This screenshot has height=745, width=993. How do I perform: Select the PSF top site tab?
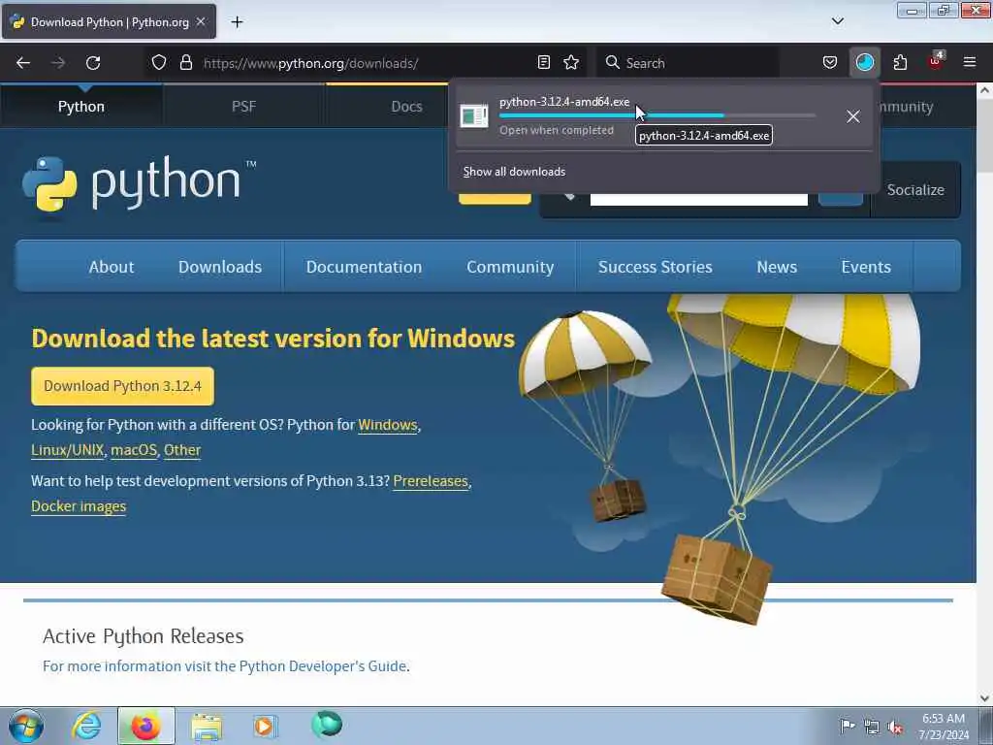[x=243, y=107]
